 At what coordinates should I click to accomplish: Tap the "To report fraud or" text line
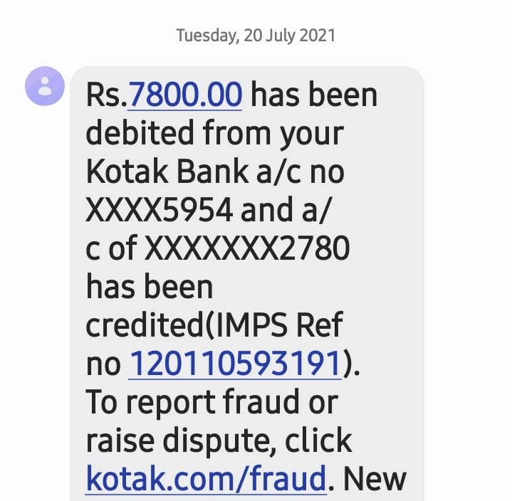(x=211, y=402)
